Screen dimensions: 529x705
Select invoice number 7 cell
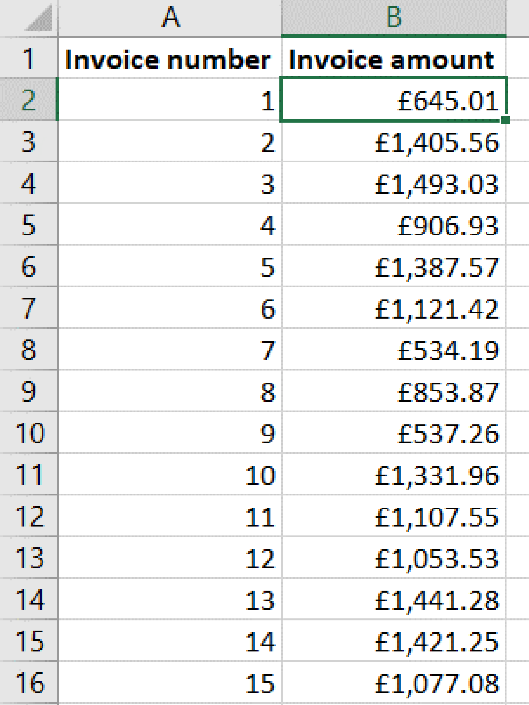(170, 350)
